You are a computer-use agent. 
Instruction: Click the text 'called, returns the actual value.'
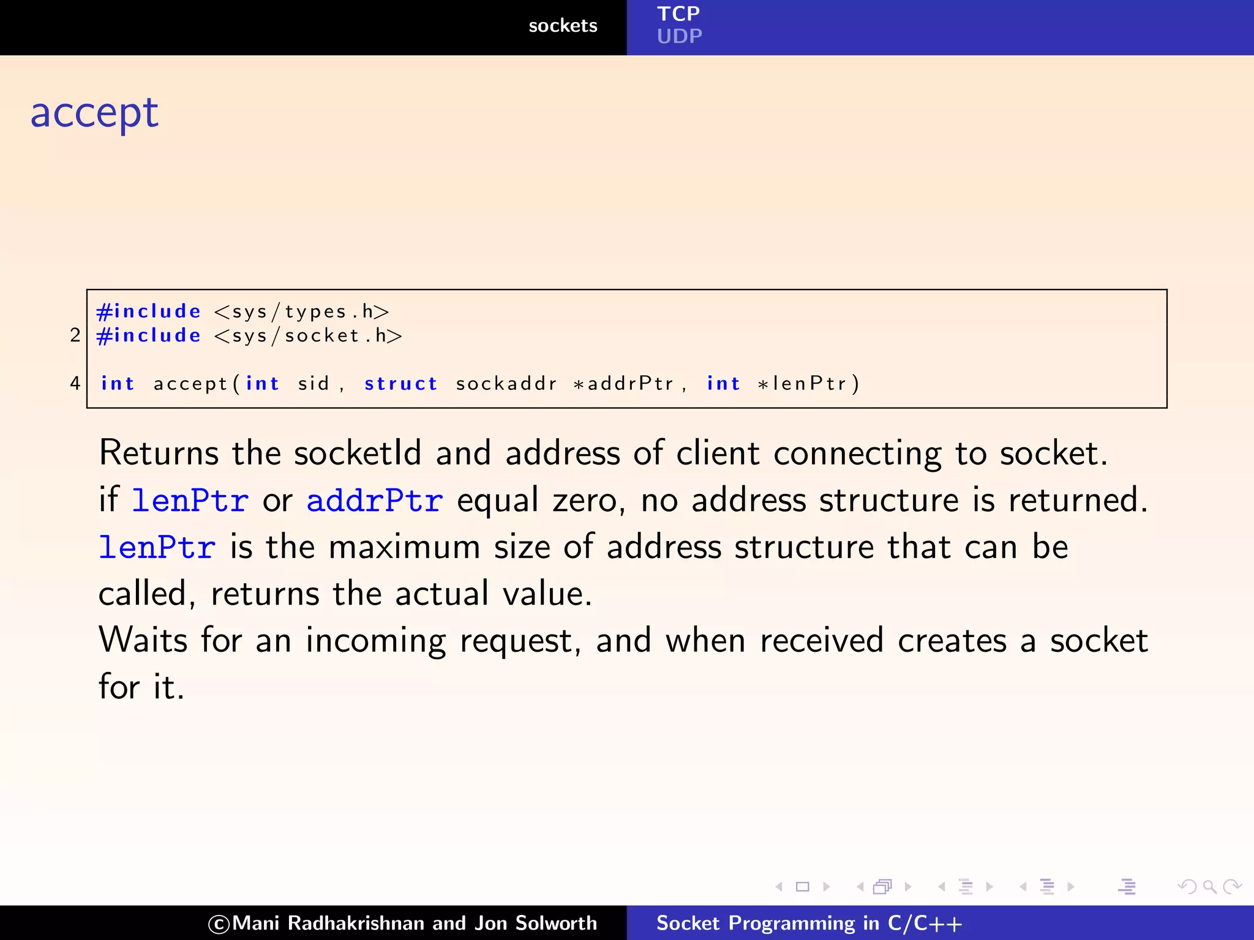[x=345, y=594]
